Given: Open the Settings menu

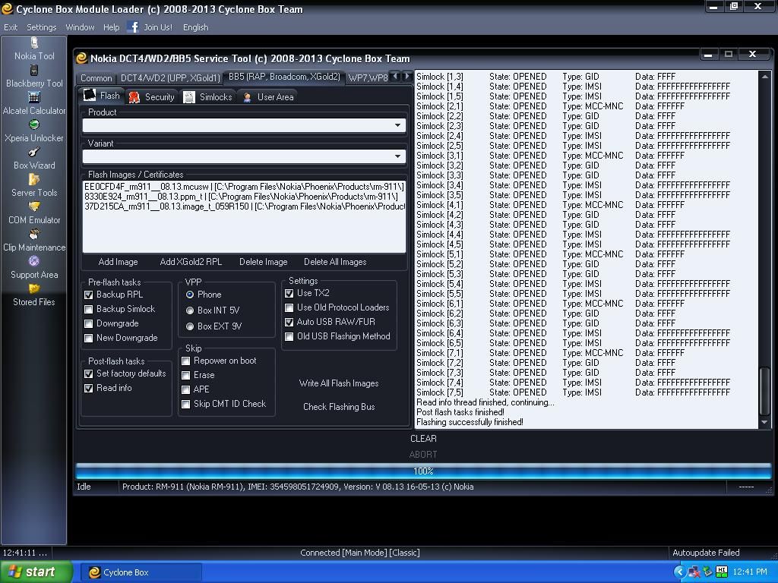Looking at the screenshot, I should pos(41,27).
